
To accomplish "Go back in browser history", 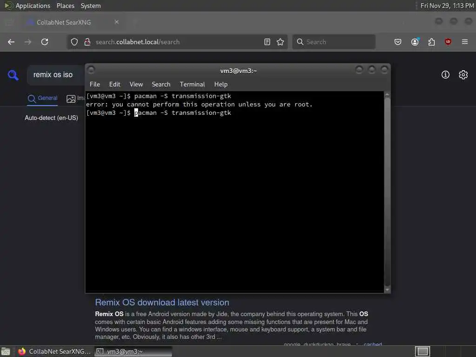I will tap(11, 42).
